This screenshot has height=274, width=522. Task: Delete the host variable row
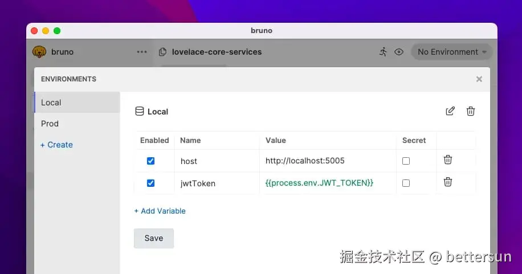448,160
